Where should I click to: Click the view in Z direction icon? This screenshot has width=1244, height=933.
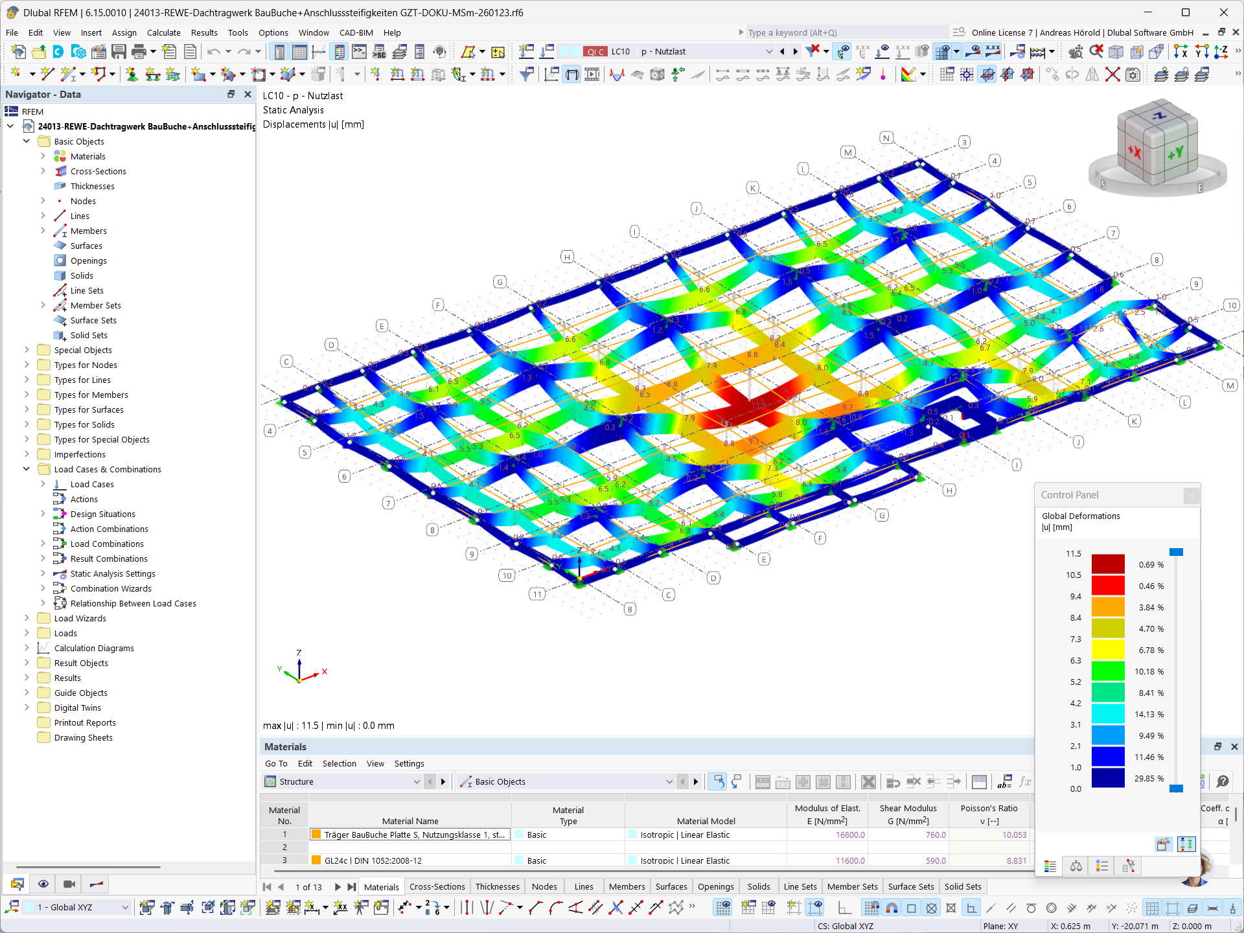[x=1221, y=52]
